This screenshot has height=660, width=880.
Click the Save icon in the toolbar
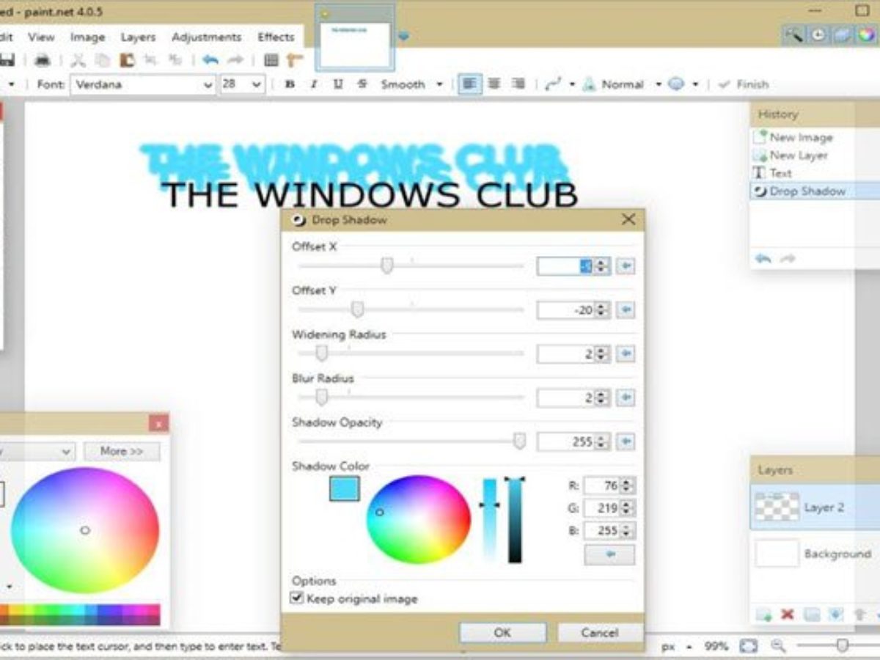coord(6,60)
